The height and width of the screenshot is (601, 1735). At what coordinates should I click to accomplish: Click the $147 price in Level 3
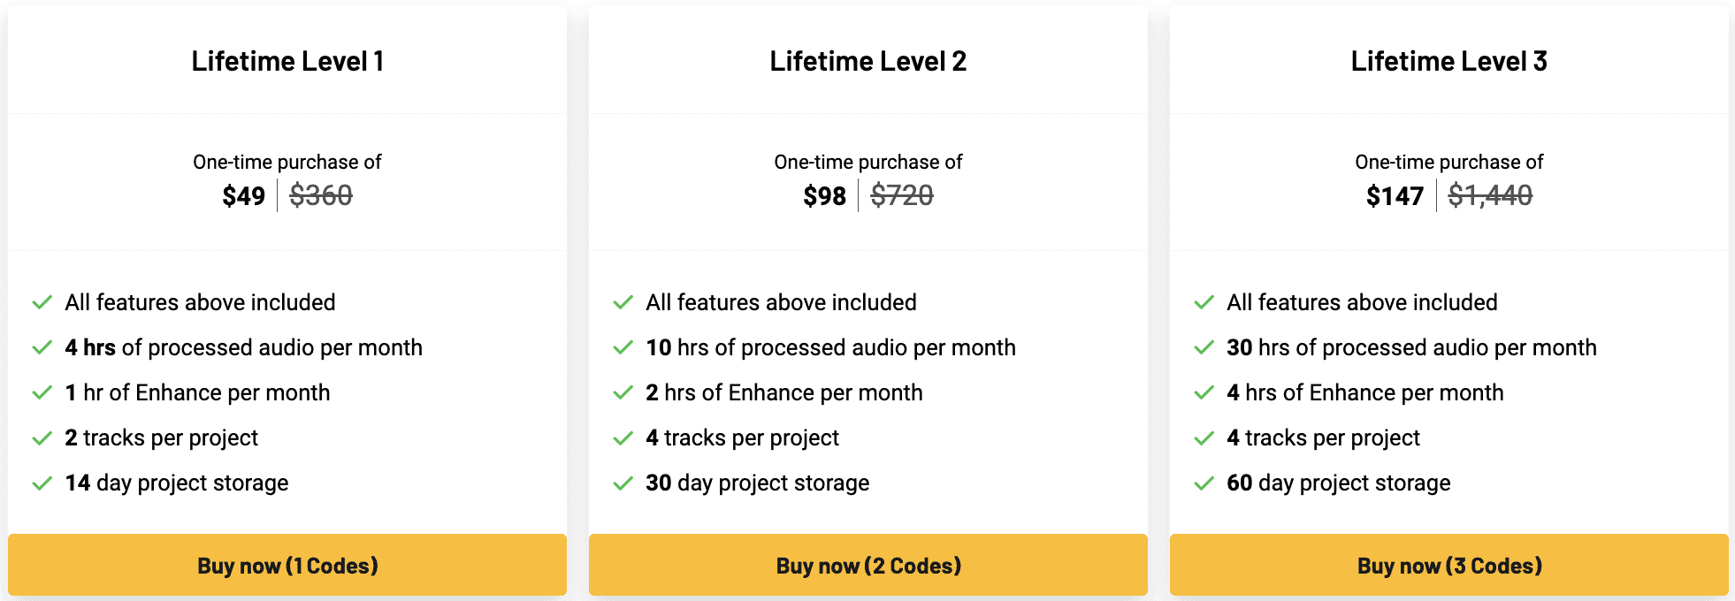(1395, 195)
